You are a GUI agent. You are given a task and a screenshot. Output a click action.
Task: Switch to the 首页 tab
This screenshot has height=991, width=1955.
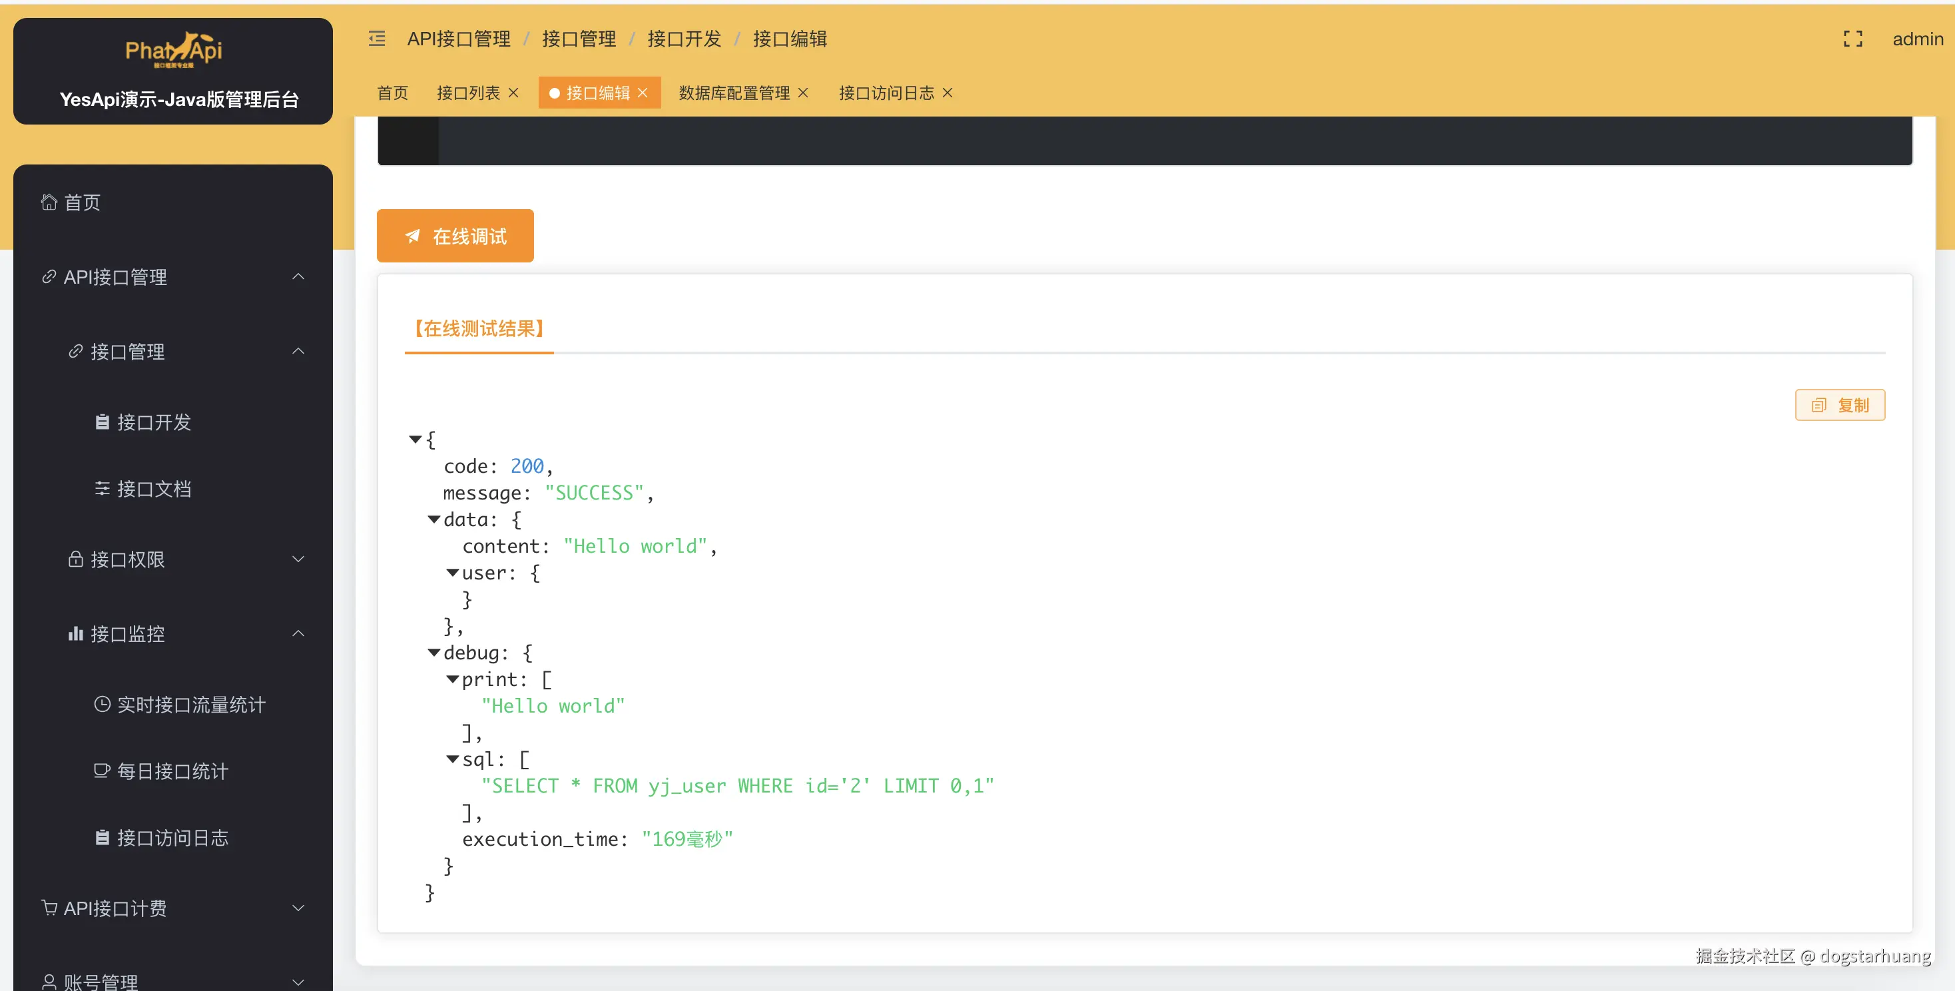(392, 93)
